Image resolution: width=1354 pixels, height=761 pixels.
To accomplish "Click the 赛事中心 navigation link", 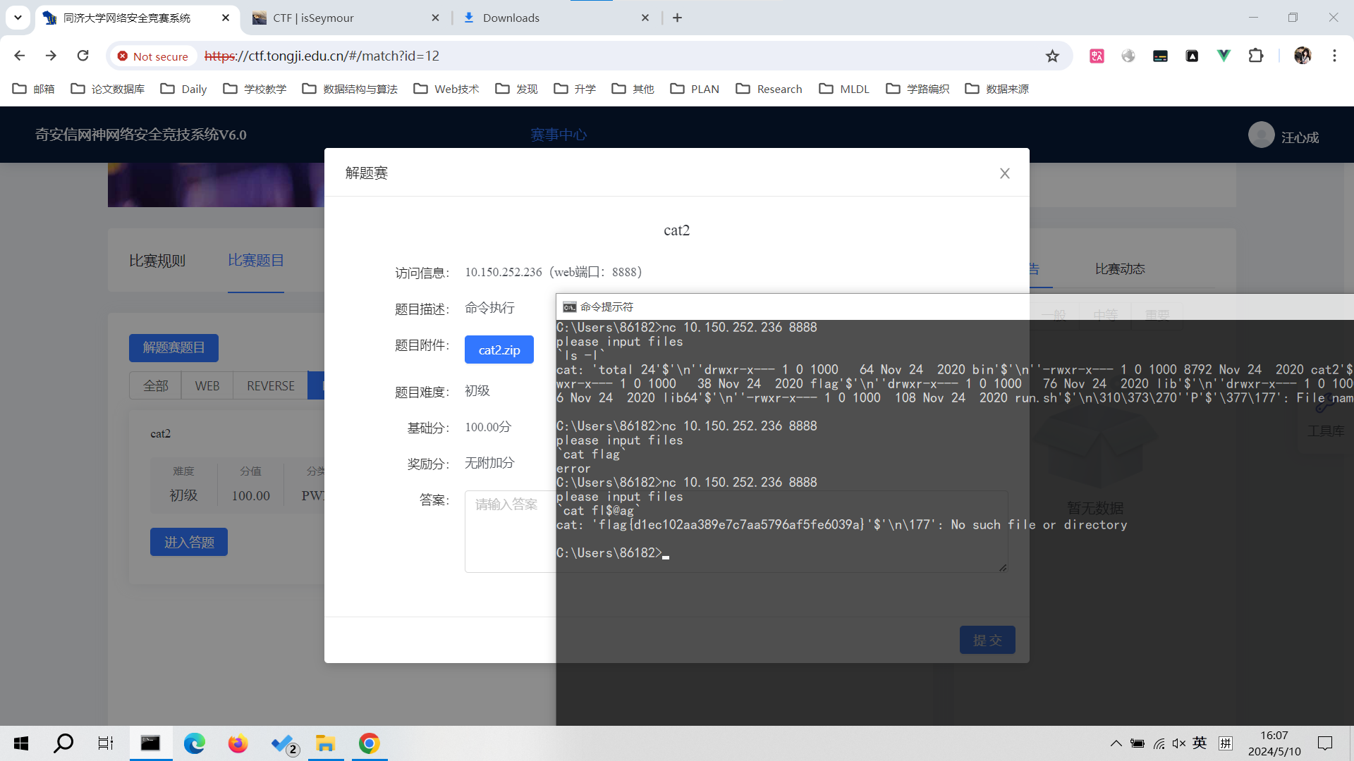I will tap(559, 135).
